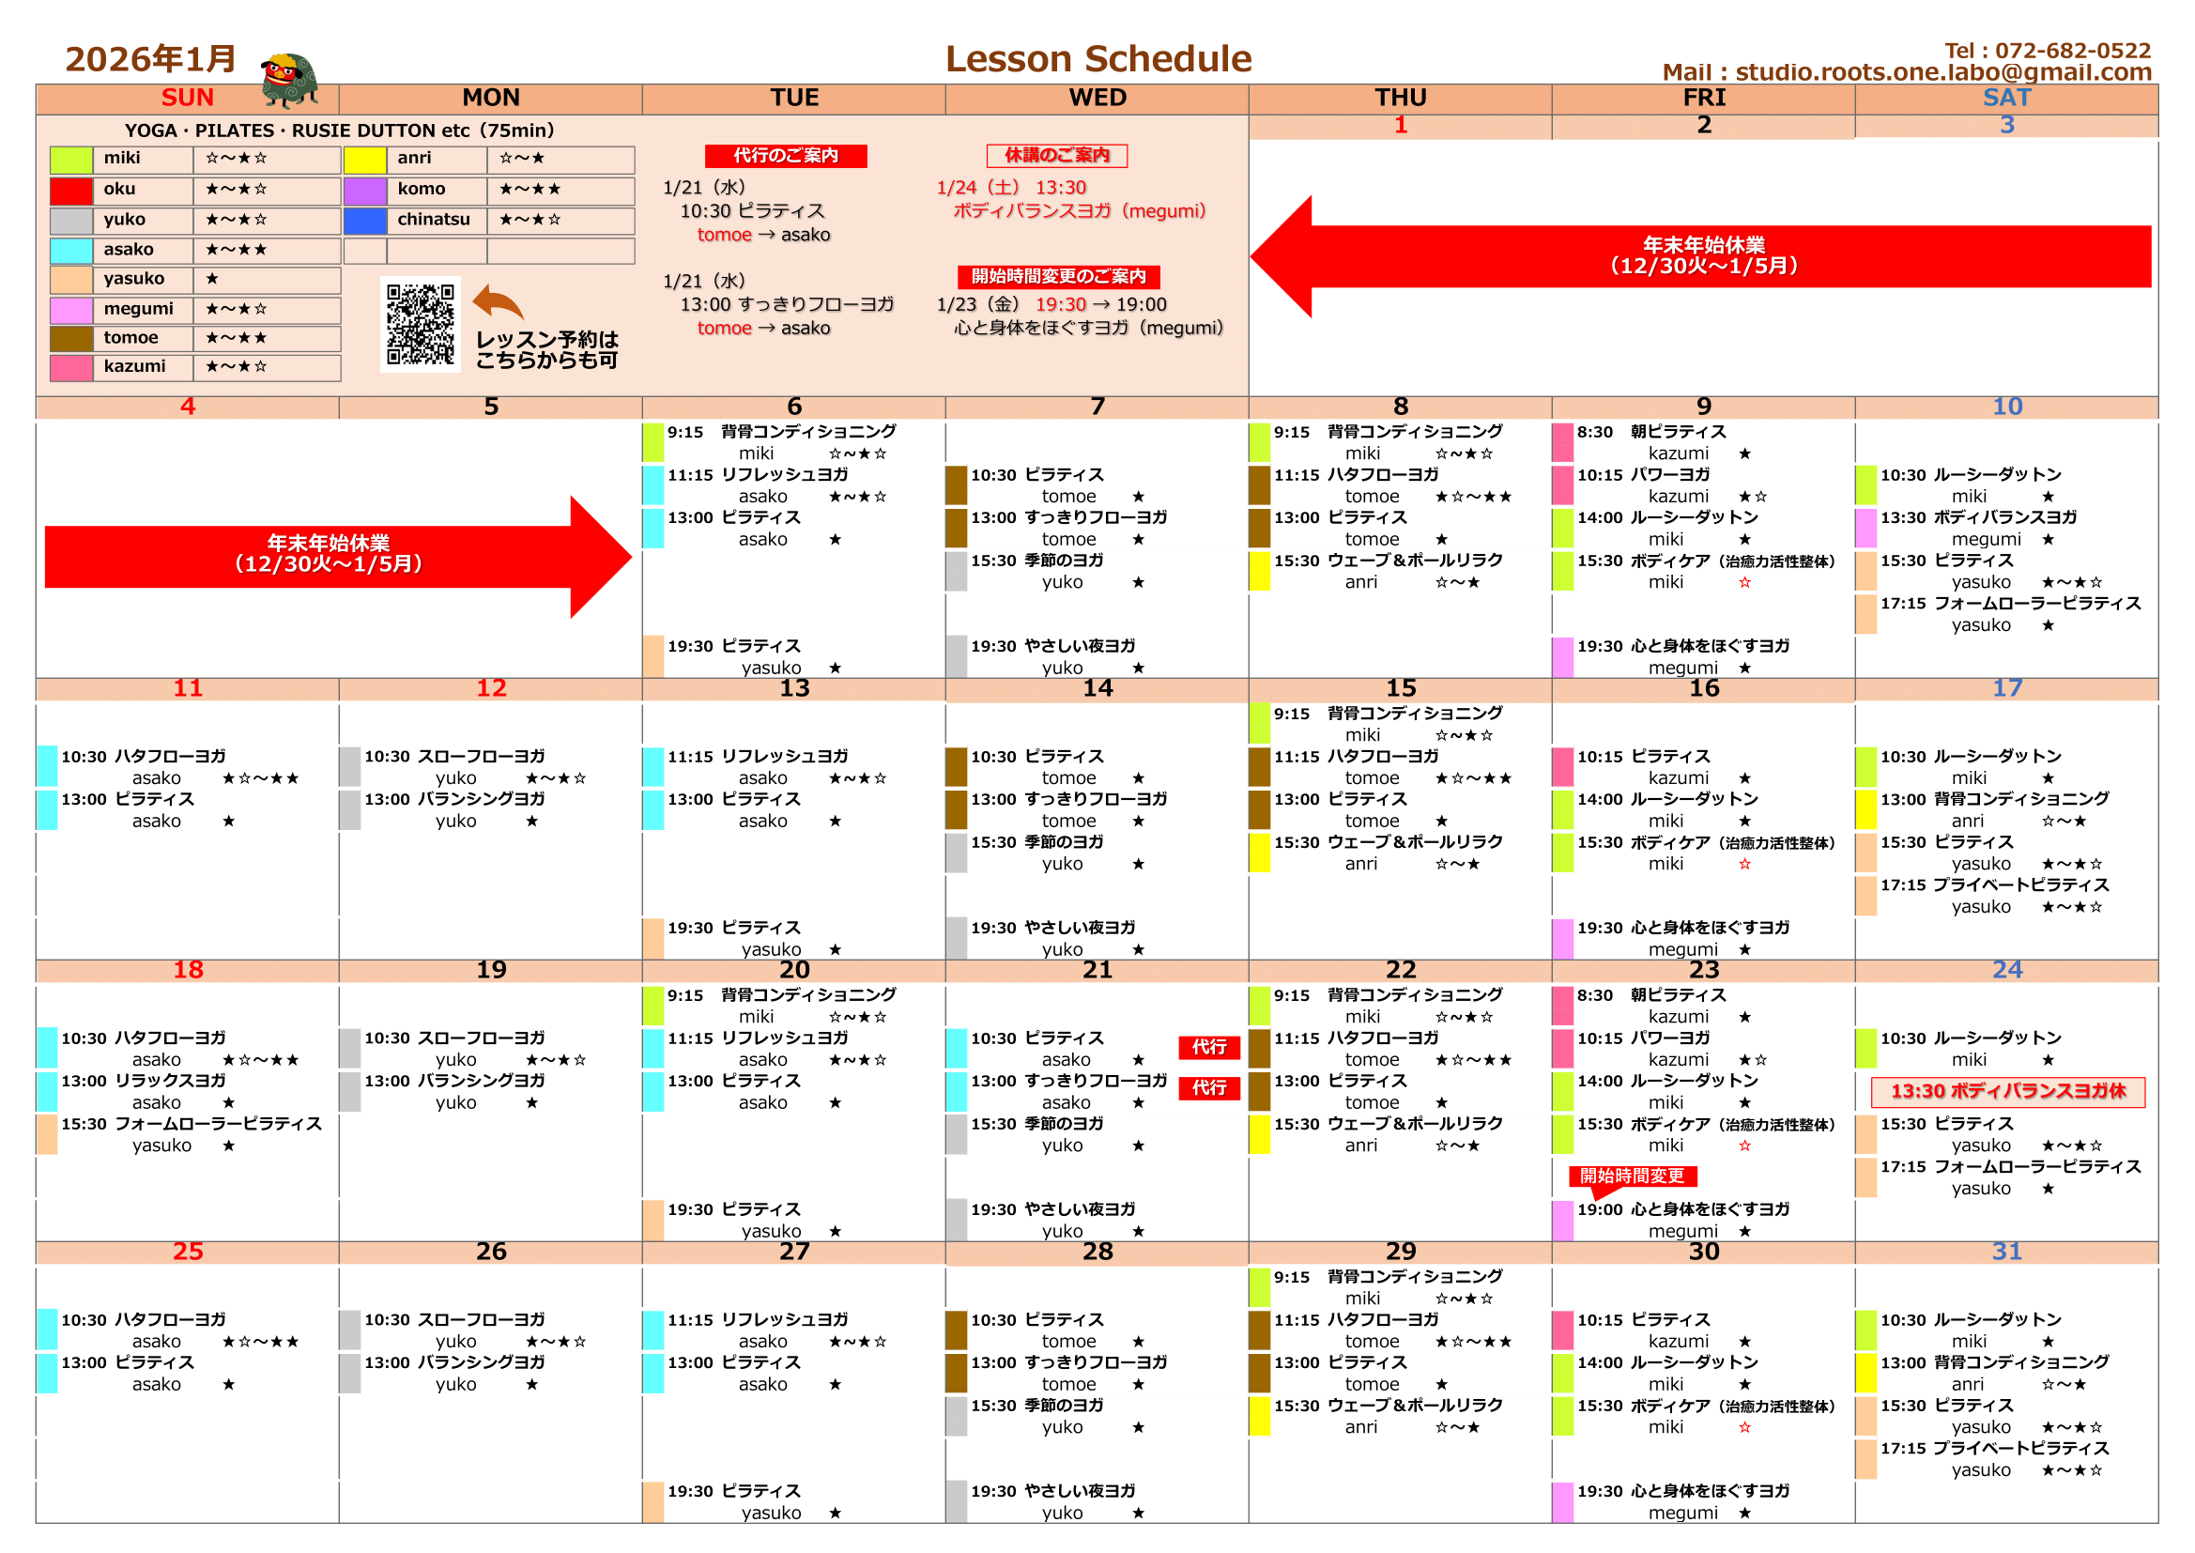
Task: Click the miki lime green legend swatch
Action: coord(70,160)
